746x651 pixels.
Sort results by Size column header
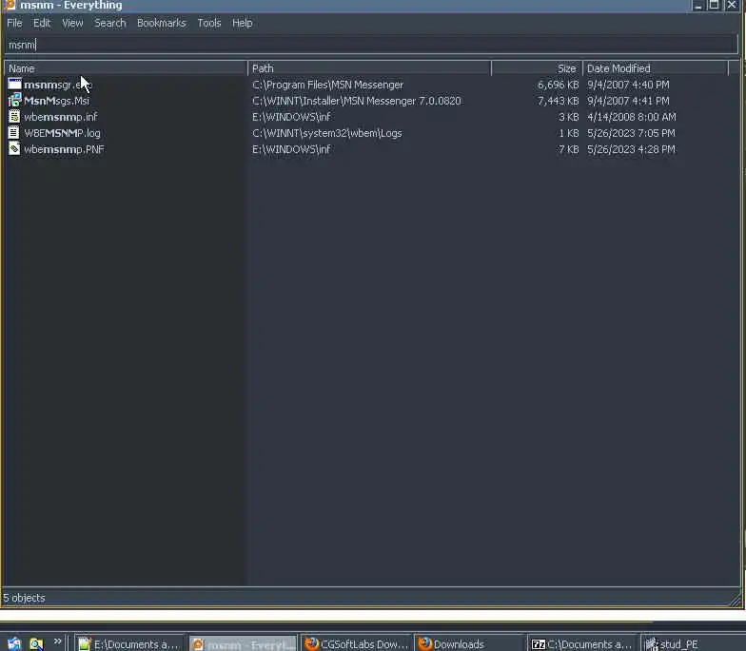(537, 68)
